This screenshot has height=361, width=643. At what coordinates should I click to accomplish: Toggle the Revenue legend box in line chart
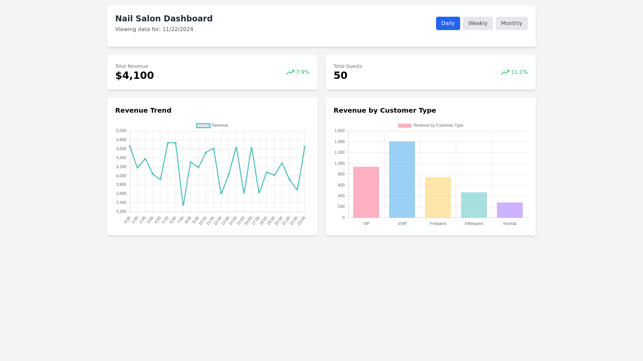coord(203,126)
